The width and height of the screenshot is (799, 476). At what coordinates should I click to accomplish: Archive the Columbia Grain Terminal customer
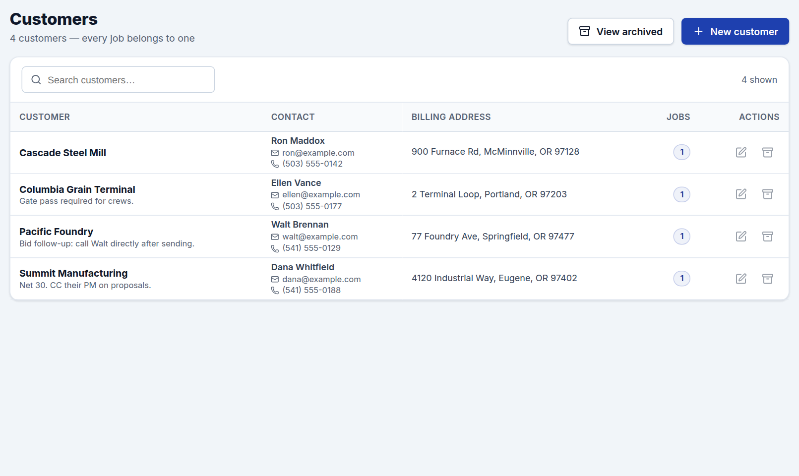coord(768,194)
